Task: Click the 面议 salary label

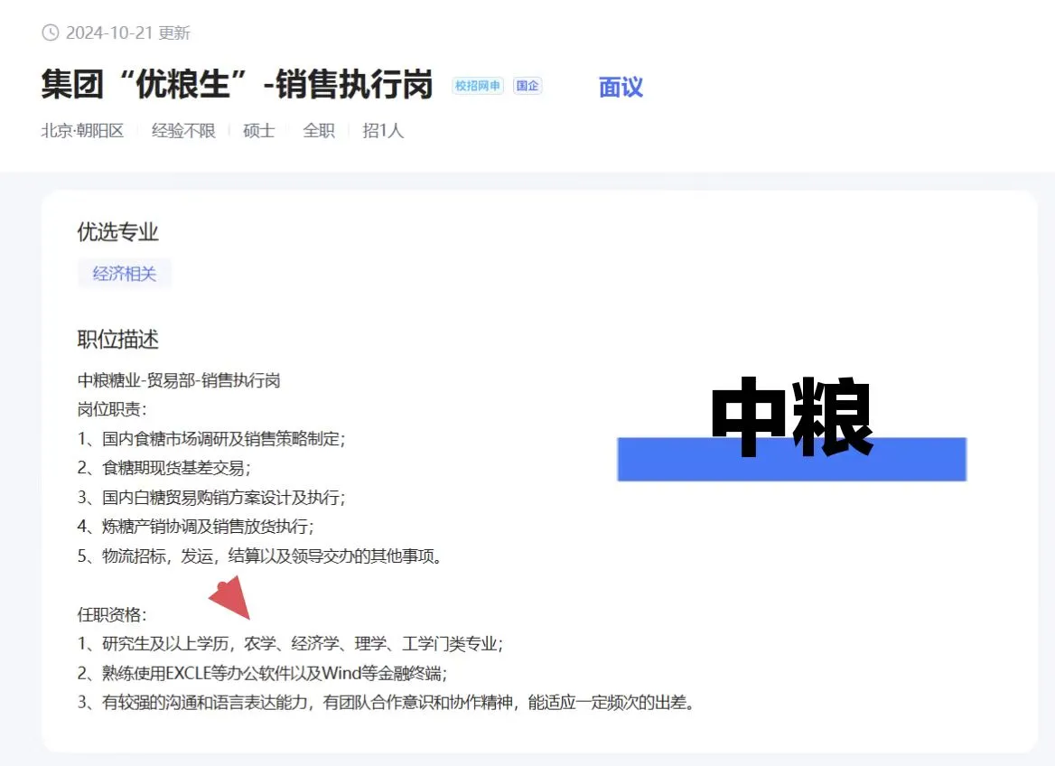Action: 621,87
